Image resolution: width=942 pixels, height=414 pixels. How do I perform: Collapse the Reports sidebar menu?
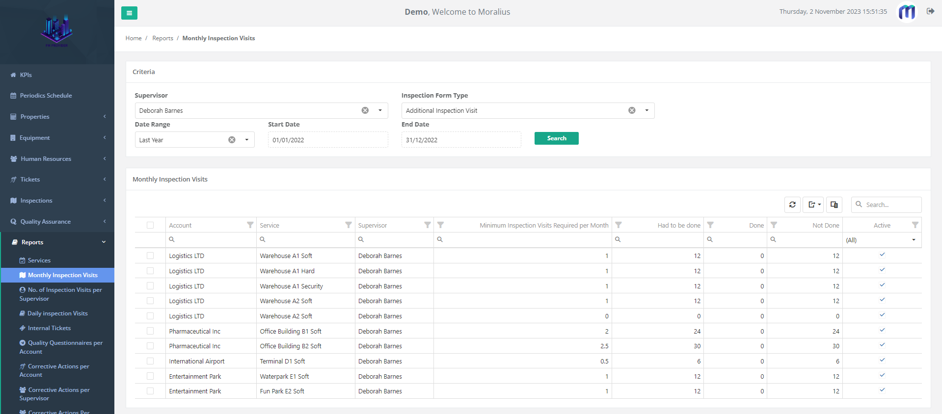click(58, 242)
